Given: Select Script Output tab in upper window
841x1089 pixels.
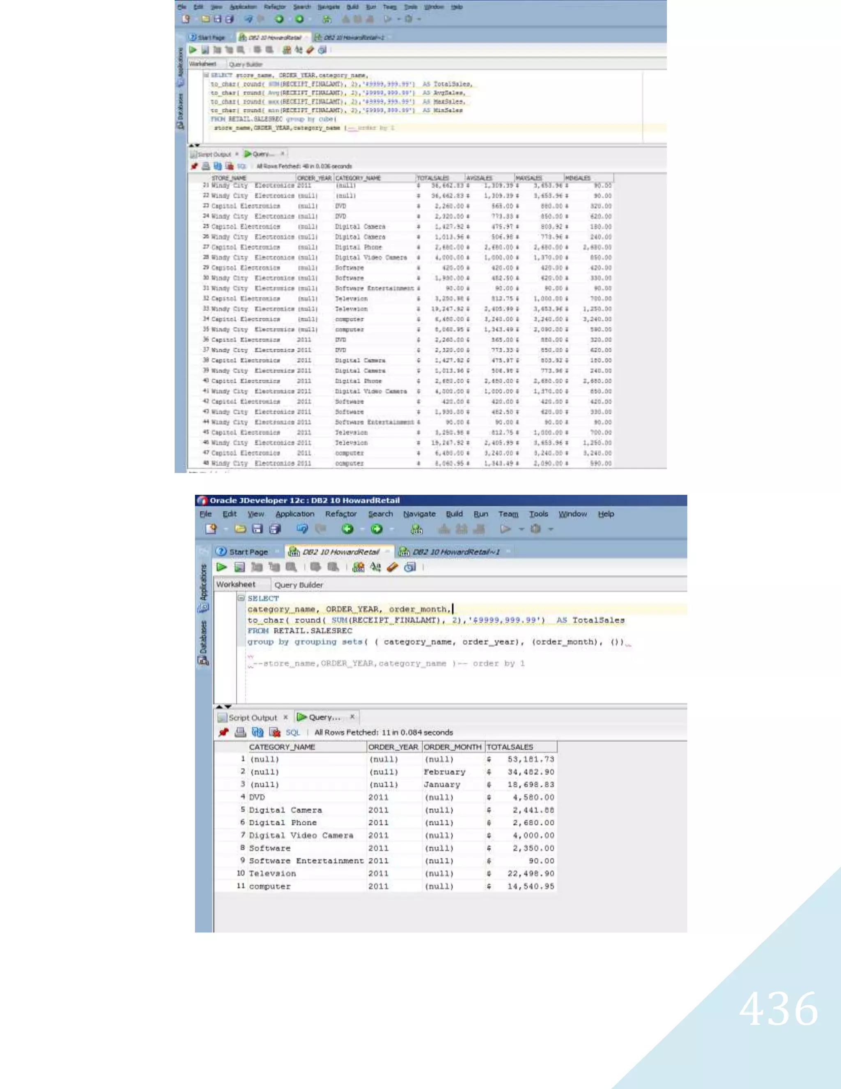Looking at the screenshot, I should (x=211, y=154).
